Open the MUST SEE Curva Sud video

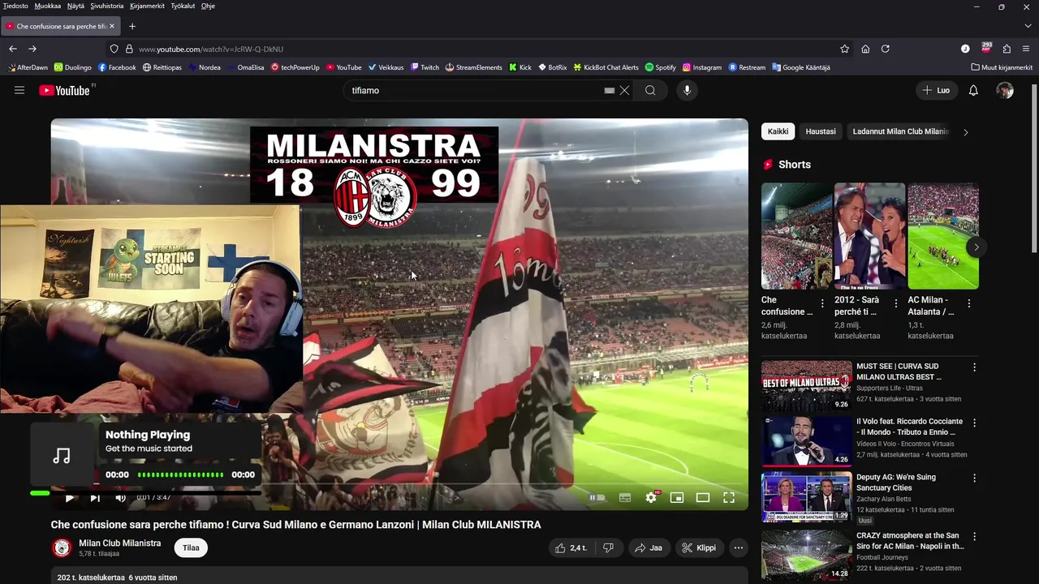806,385
